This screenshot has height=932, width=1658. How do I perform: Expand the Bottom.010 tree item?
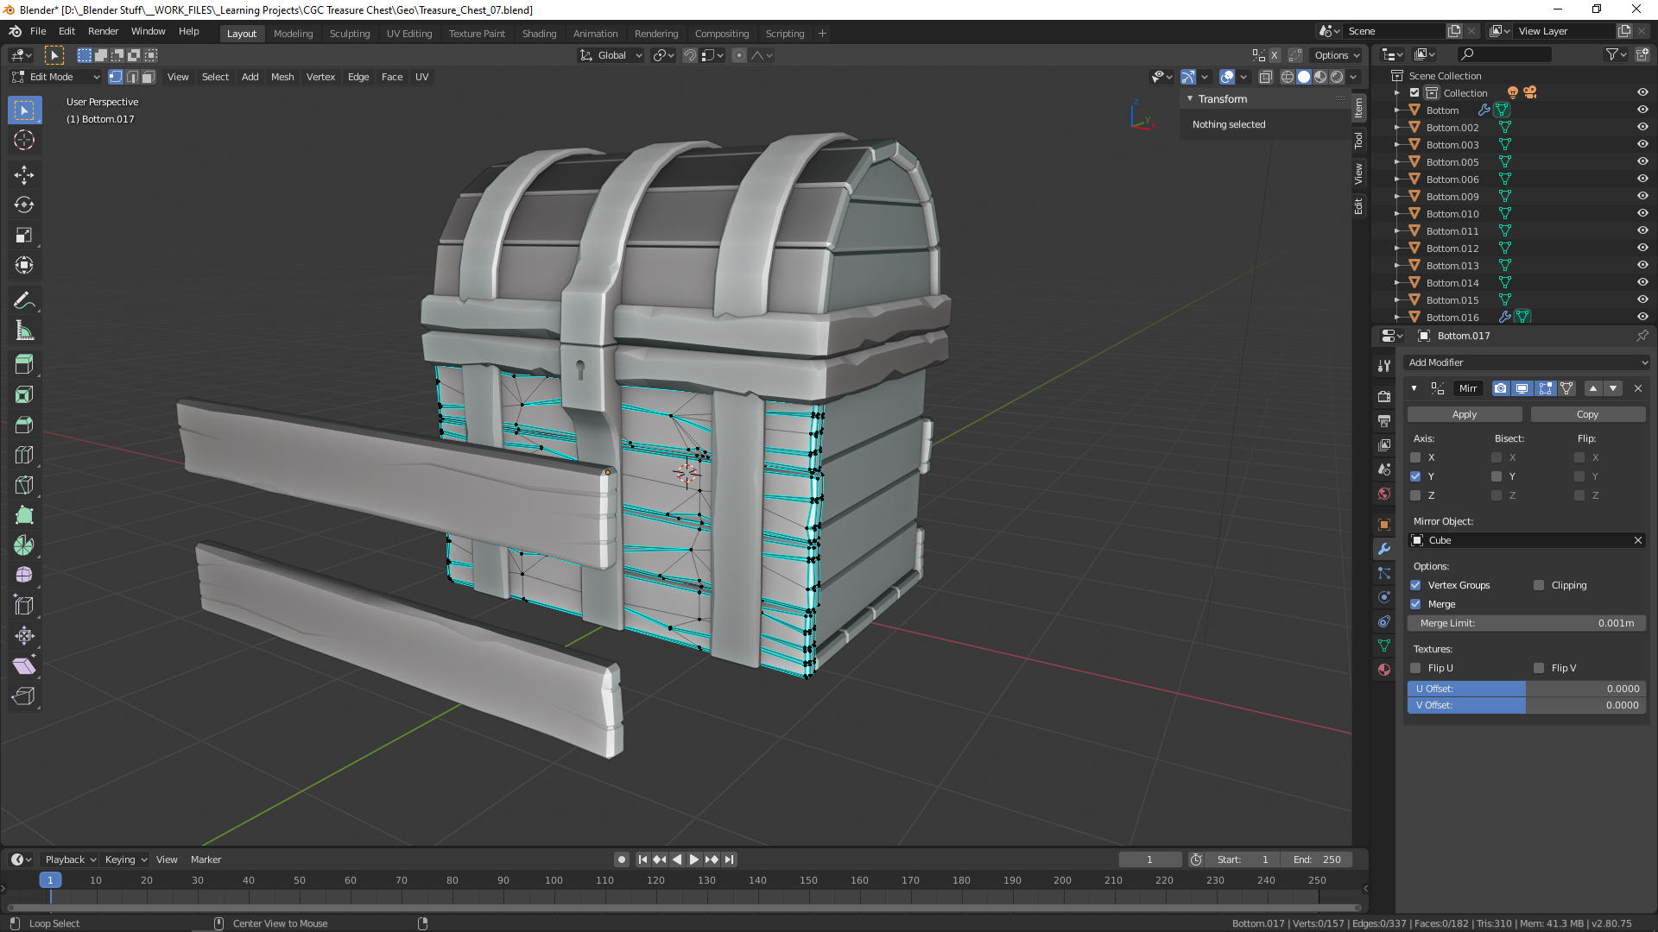click(x=1397, y=213)
